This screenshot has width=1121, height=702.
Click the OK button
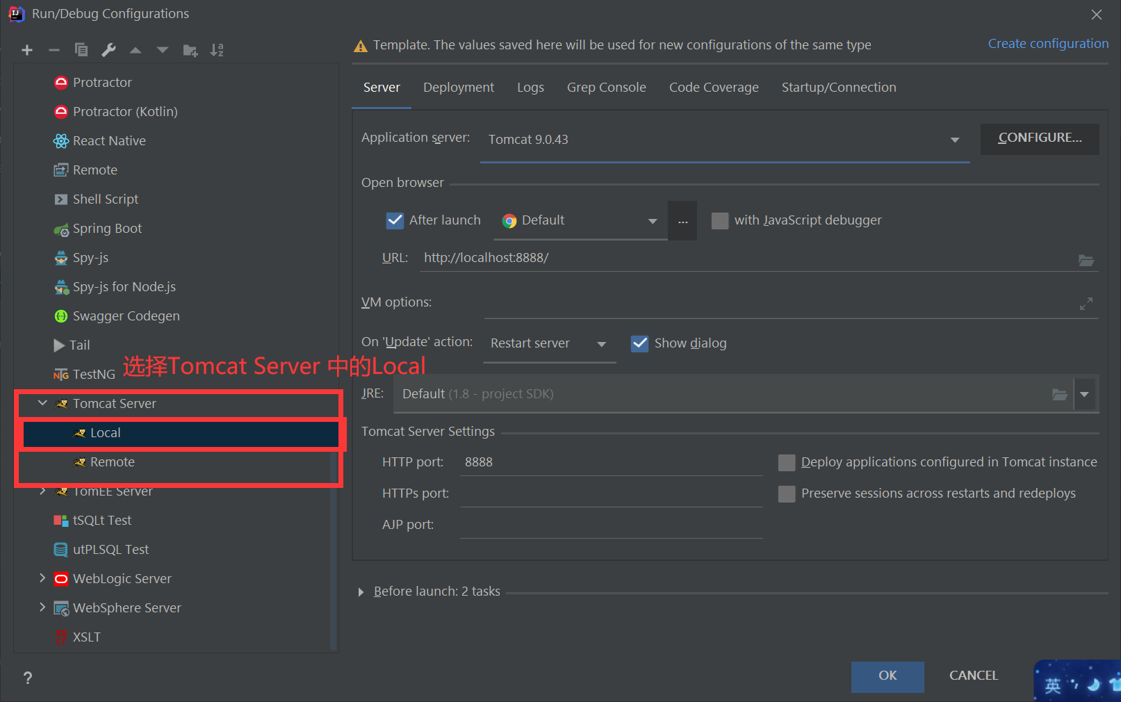pyautogui.click(x=887, y=676)
